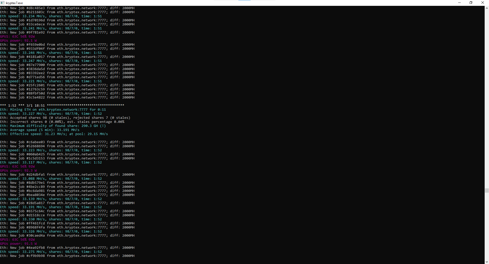
Task: Click the 1:52 3/1 18:51 timestamp header
Action: pos(62,105)
